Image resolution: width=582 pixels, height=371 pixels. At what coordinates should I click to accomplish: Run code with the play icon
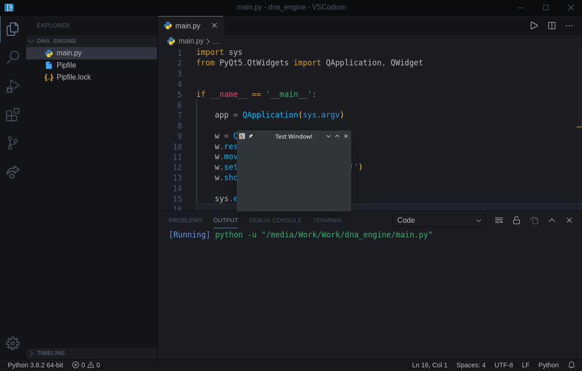click(534, 26)
